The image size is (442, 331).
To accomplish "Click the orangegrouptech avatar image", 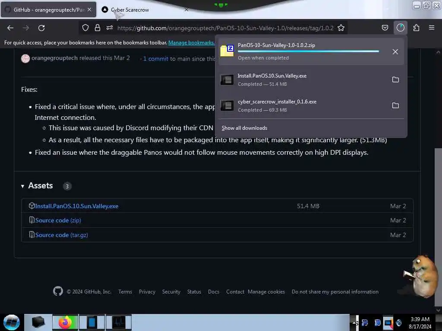I will (25, 58).
